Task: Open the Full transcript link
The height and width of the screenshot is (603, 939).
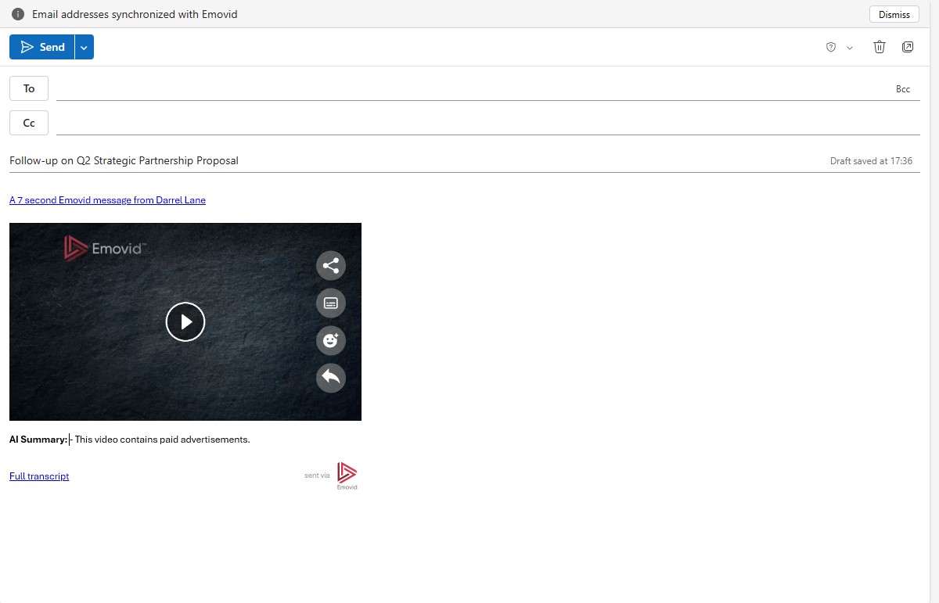Action: coord(38,476)
